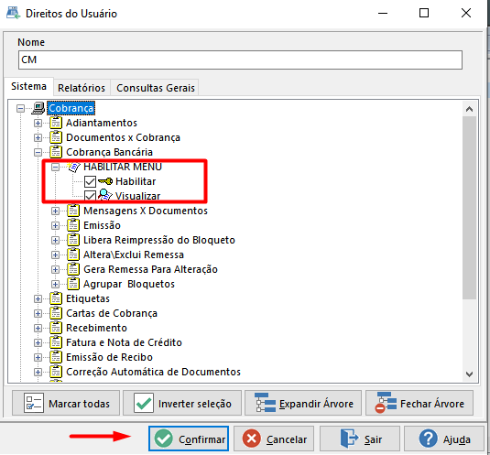Click the Cancelar button

[274, 439]
